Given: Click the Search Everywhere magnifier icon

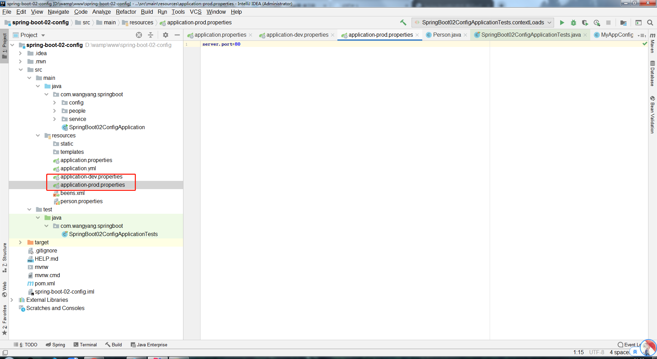Looking at the screenshot, I should click(650, 23).
